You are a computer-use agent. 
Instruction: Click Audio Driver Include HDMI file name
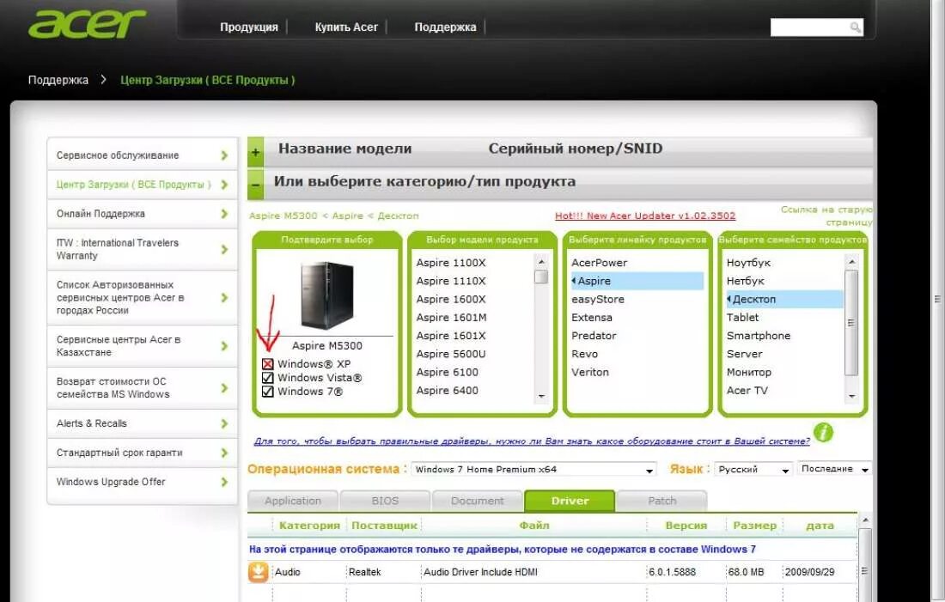click(x=480, y=572)
